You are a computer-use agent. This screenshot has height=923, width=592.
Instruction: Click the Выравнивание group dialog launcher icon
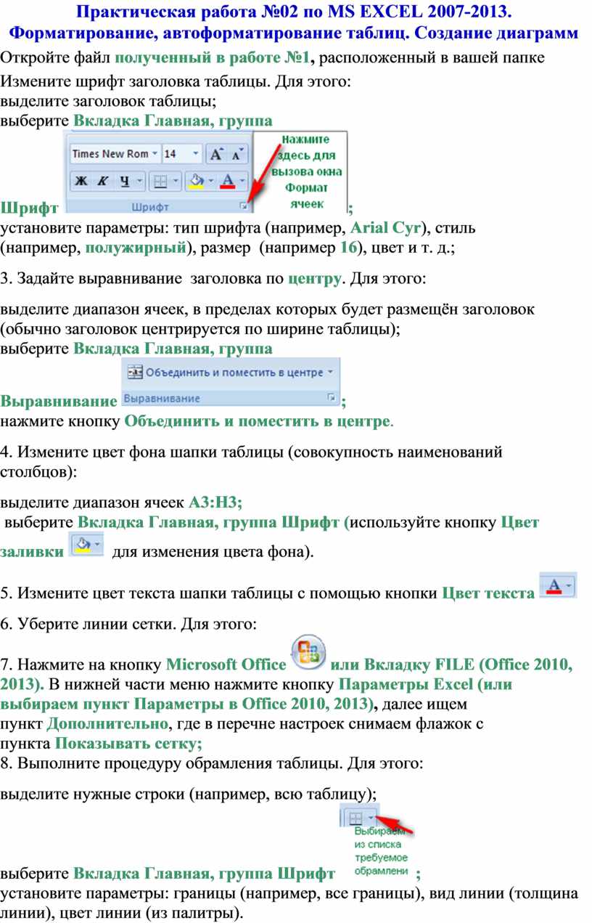332,397
